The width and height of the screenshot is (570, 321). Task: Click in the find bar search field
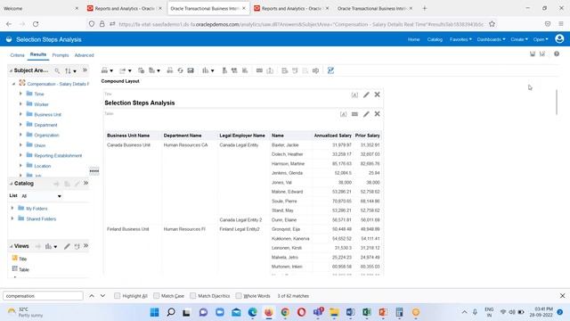43,296
